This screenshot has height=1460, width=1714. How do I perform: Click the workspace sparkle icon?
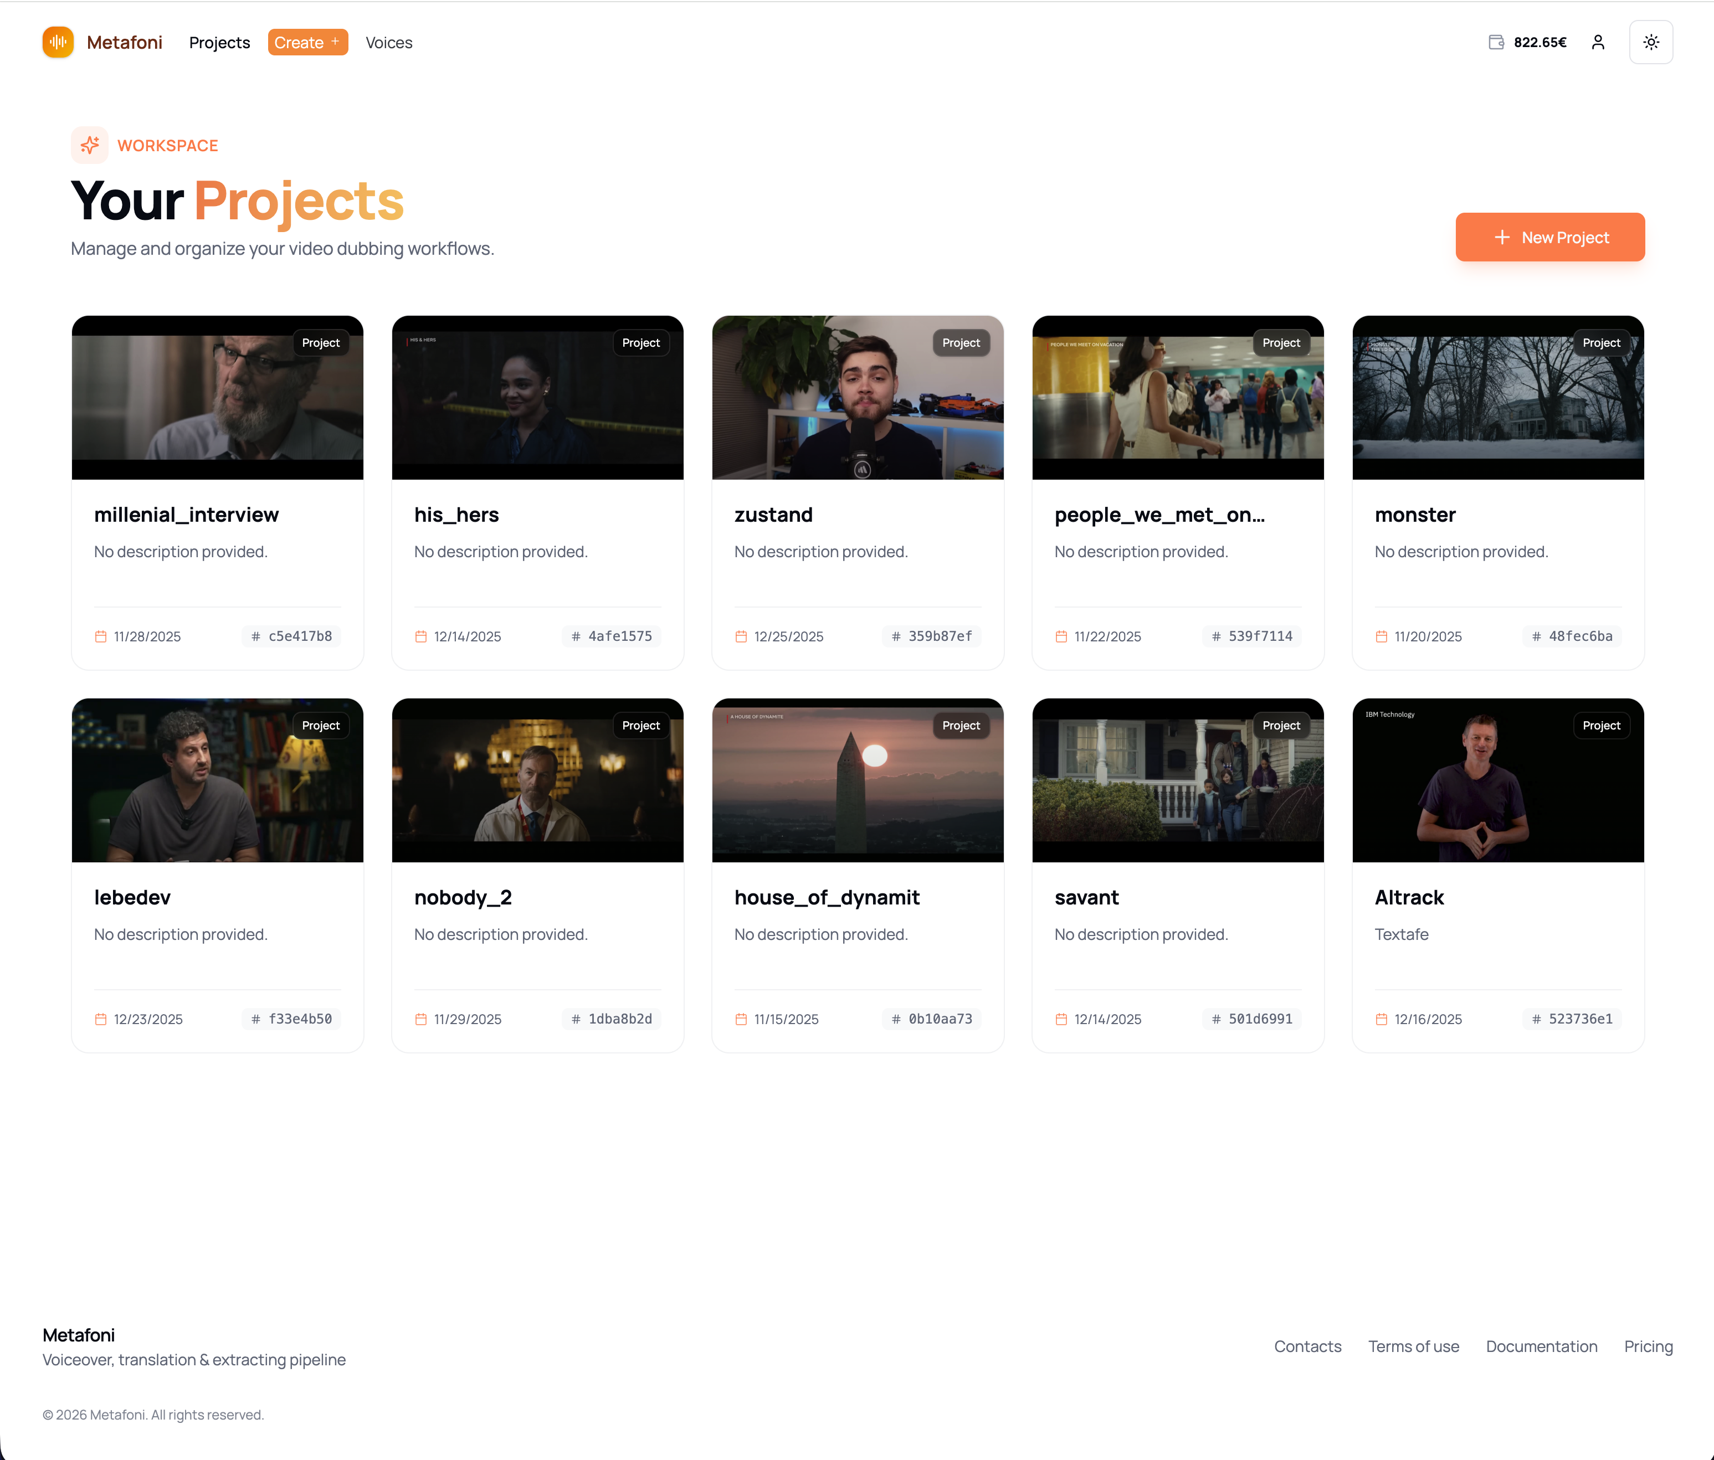click(x=89, y=146)
